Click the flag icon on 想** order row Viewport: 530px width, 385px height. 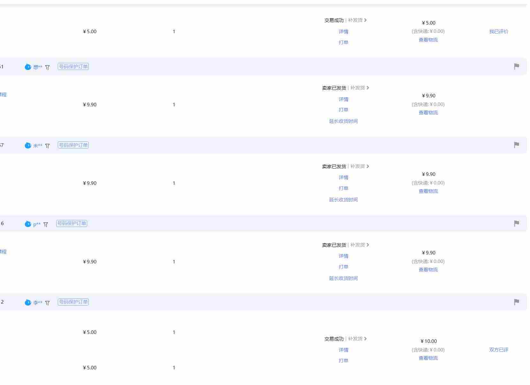pos(516,66)
